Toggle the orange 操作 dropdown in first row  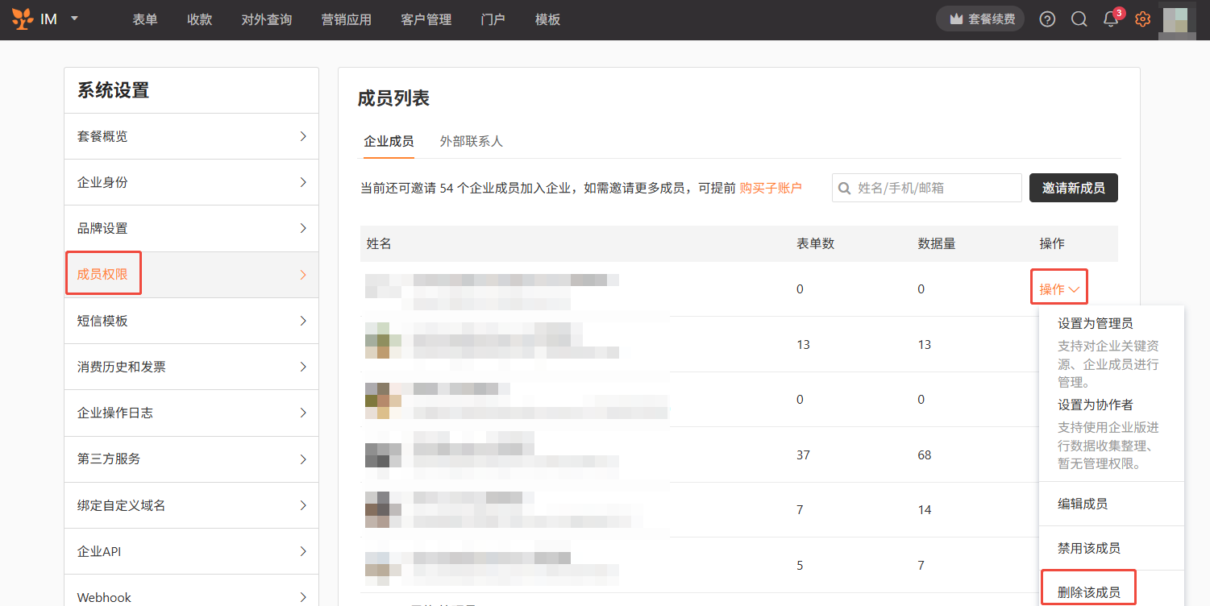point(1059,289)
